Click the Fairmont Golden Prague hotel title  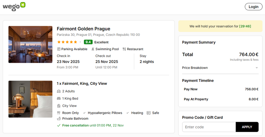coord(83,29)
